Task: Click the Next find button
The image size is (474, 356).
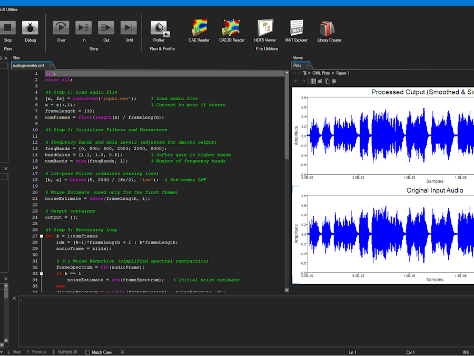Action: coord(14,352)
